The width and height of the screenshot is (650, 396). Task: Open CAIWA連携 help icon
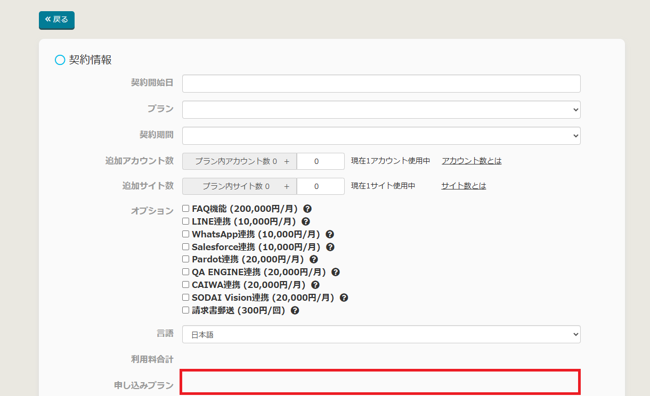(315, 285)
